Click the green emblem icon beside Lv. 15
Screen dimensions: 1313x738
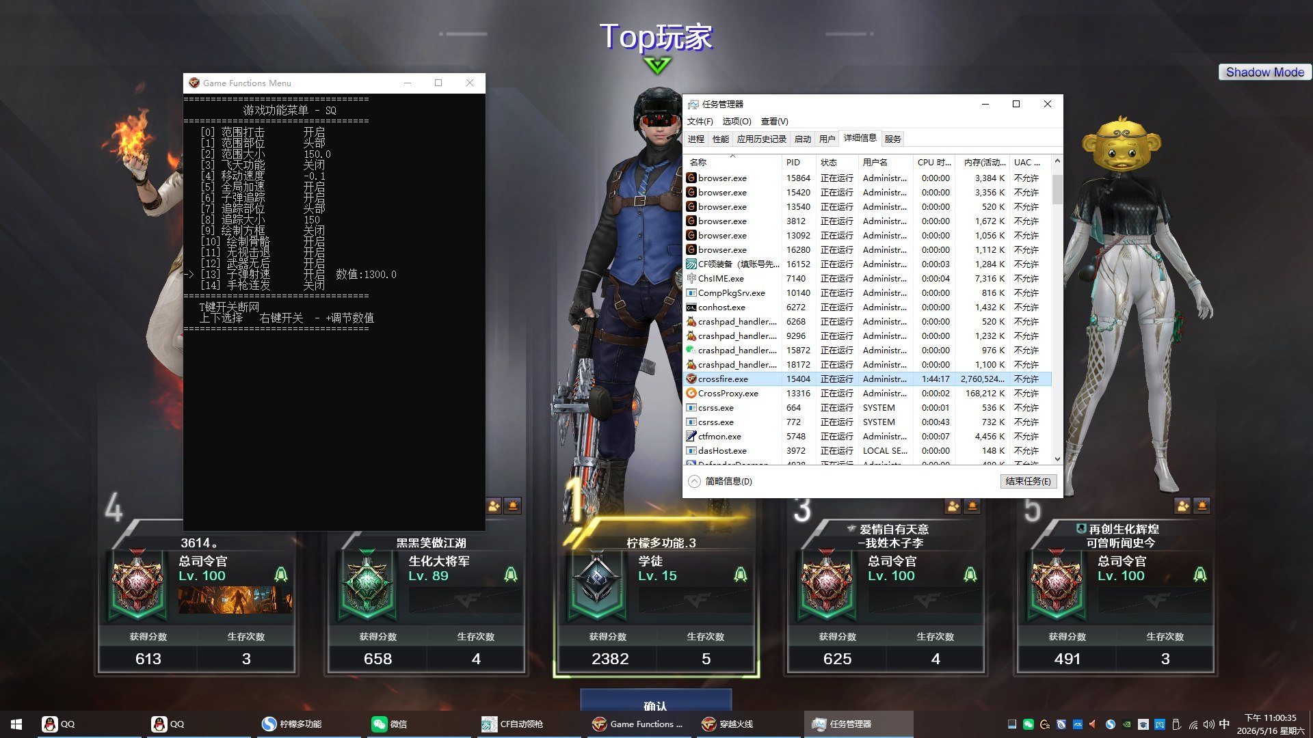(741, 574)
